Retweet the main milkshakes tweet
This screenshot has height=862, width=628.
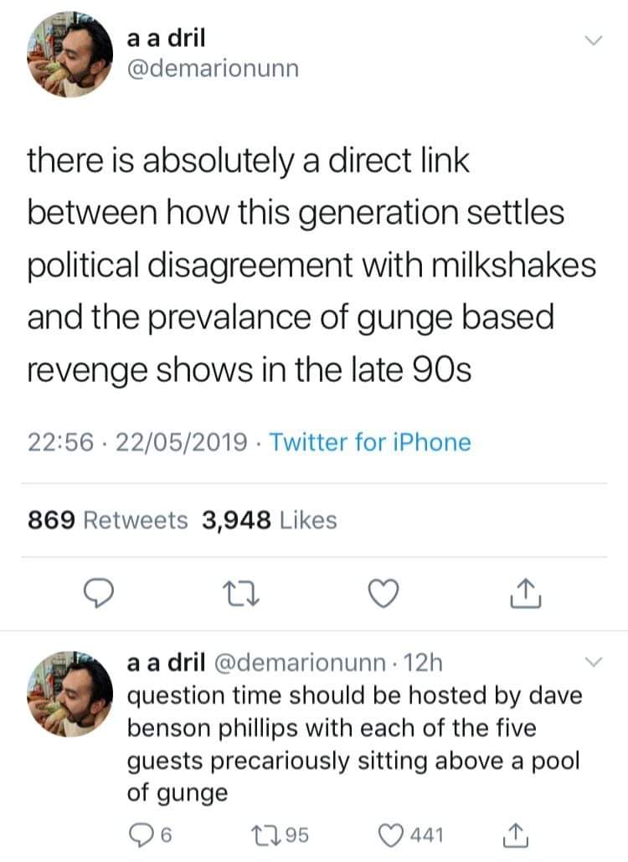click(241, 594)
